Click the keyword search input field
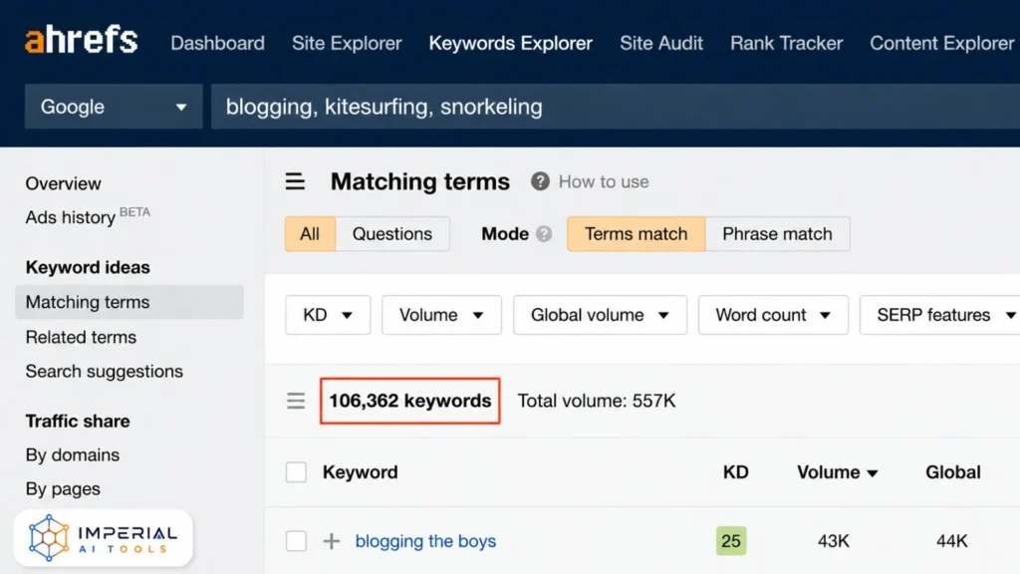 pos(616,106)
